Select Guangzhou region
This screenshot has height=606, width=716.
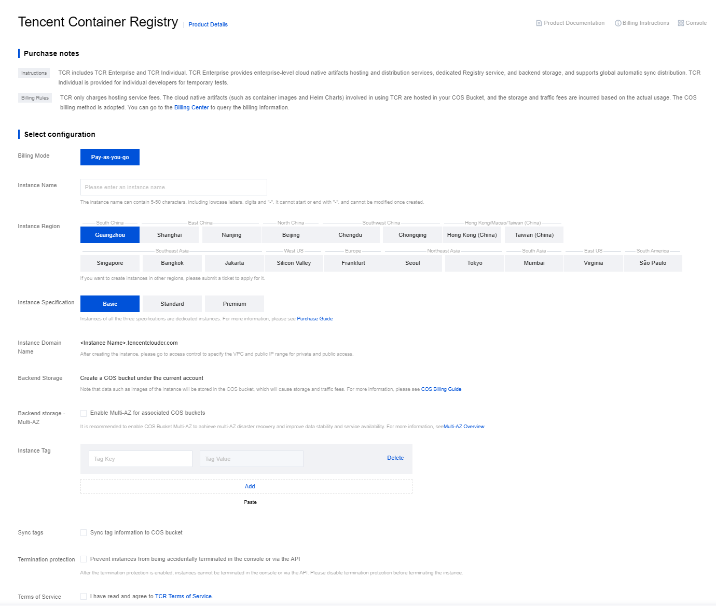[110, 235]
